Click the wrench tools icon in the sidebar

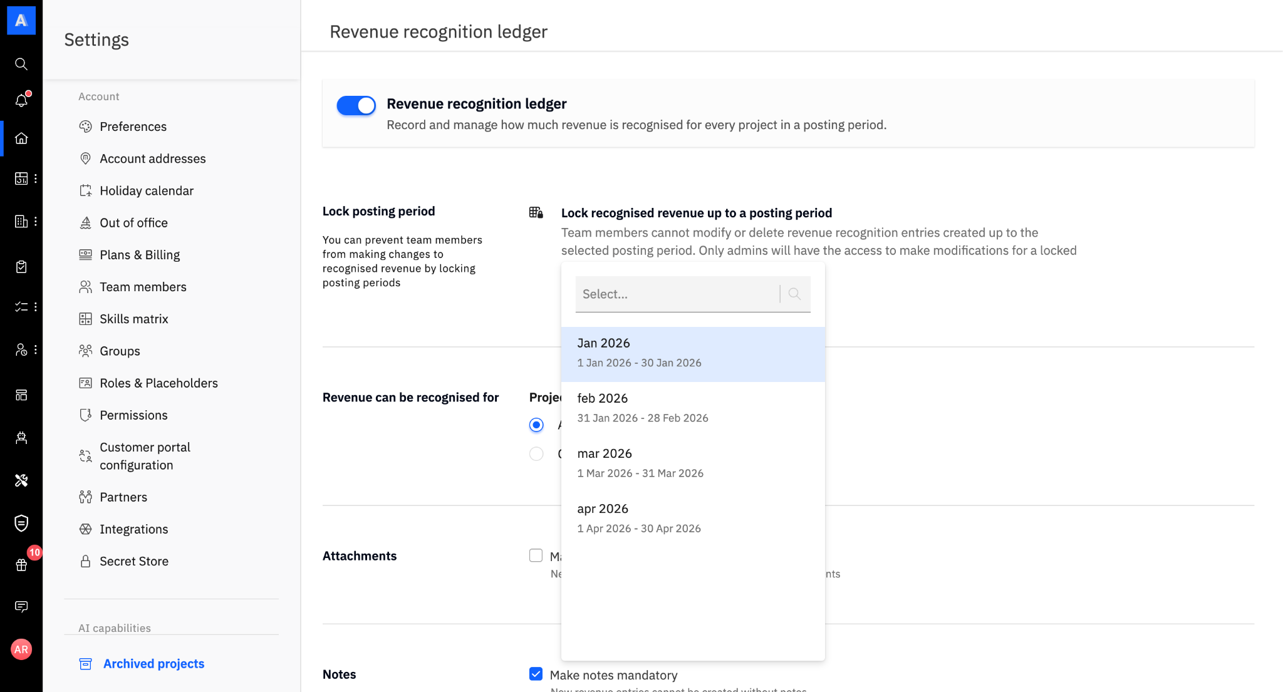pos(21,480)
